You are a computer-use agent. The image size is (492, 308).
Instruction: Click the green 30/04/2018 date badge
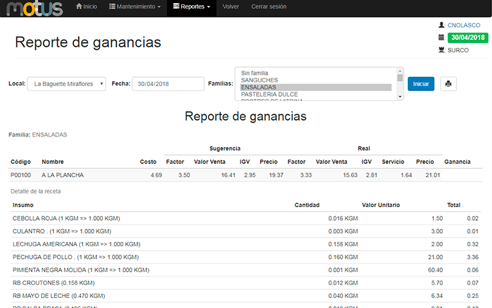[x=467, y=37]
